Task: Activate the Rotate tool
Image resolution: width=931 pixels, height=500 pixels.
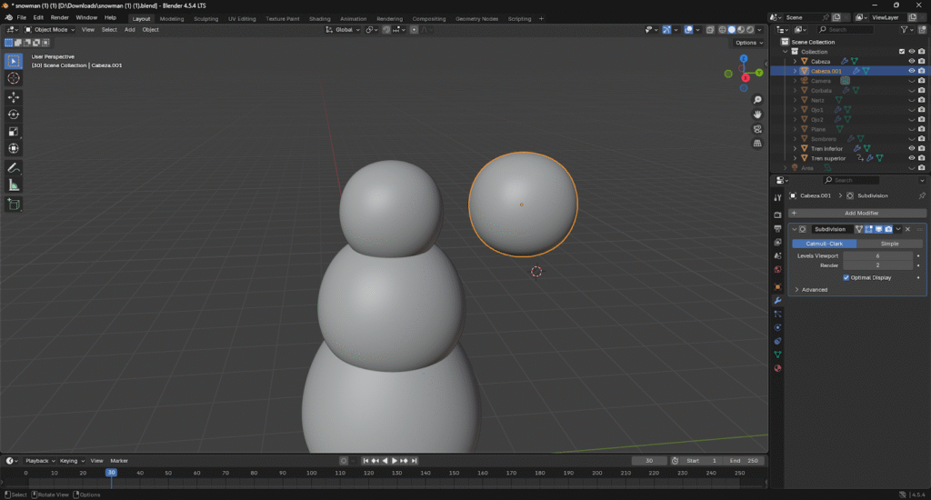Action: 14,114
